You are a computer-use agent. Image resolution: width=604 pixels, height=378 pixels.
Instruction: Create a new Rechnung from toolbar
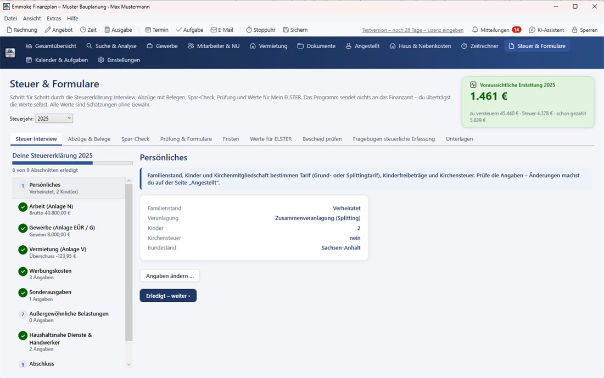pyautogui.click(x=22, y=30)
